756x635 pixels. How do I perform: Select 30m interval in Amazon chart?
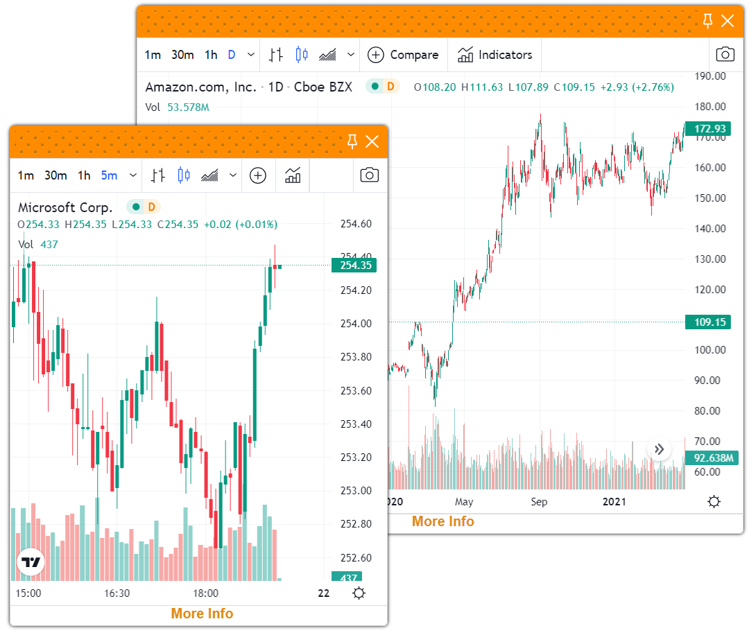(x=182, y=55)
